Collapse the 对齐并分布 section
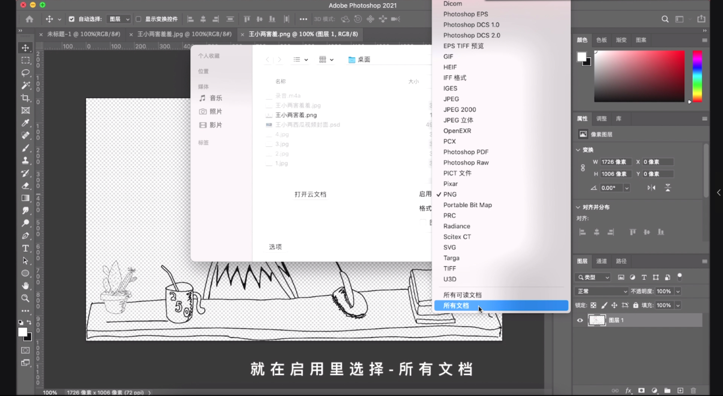 tap(578, 207)
